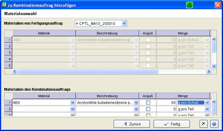Click the Beschreibung column header in upper table

[x=107, y=33]
